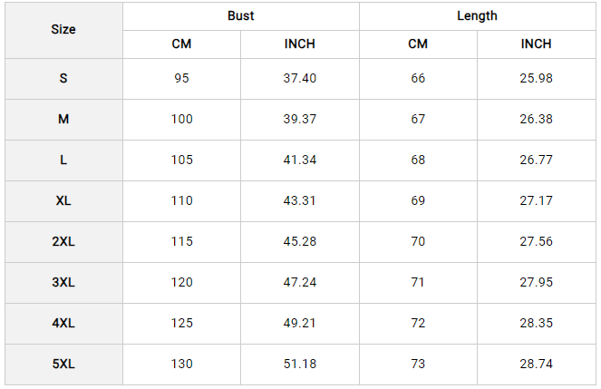This screenshot has width=601, height=389.
Task: Click the bust value 49.21 inches
Action: pyautogui.click(x=299, y=324)
